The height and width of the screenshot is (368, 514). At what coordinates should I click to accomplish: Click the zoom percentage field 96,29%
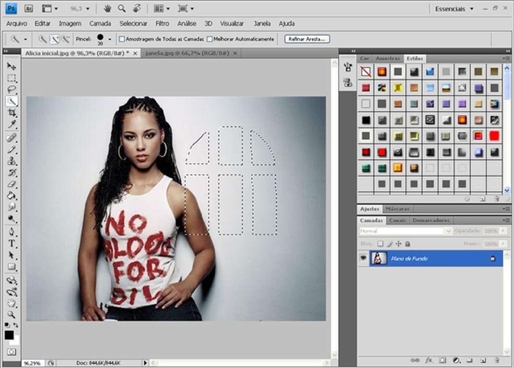click(33, 363)
